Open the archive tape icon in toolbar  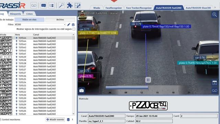coord(34,6)
